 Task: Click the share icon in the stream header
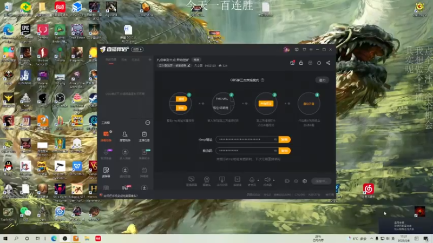(x=328, y=63)
